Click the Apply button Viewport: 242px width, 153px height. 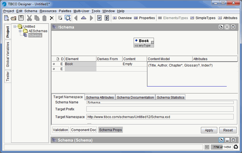209,130
